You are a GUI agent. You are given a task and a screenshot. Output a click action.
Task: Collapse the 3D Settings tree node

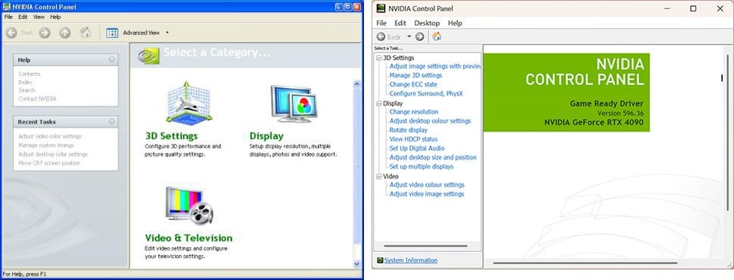(x=378, y=58)
